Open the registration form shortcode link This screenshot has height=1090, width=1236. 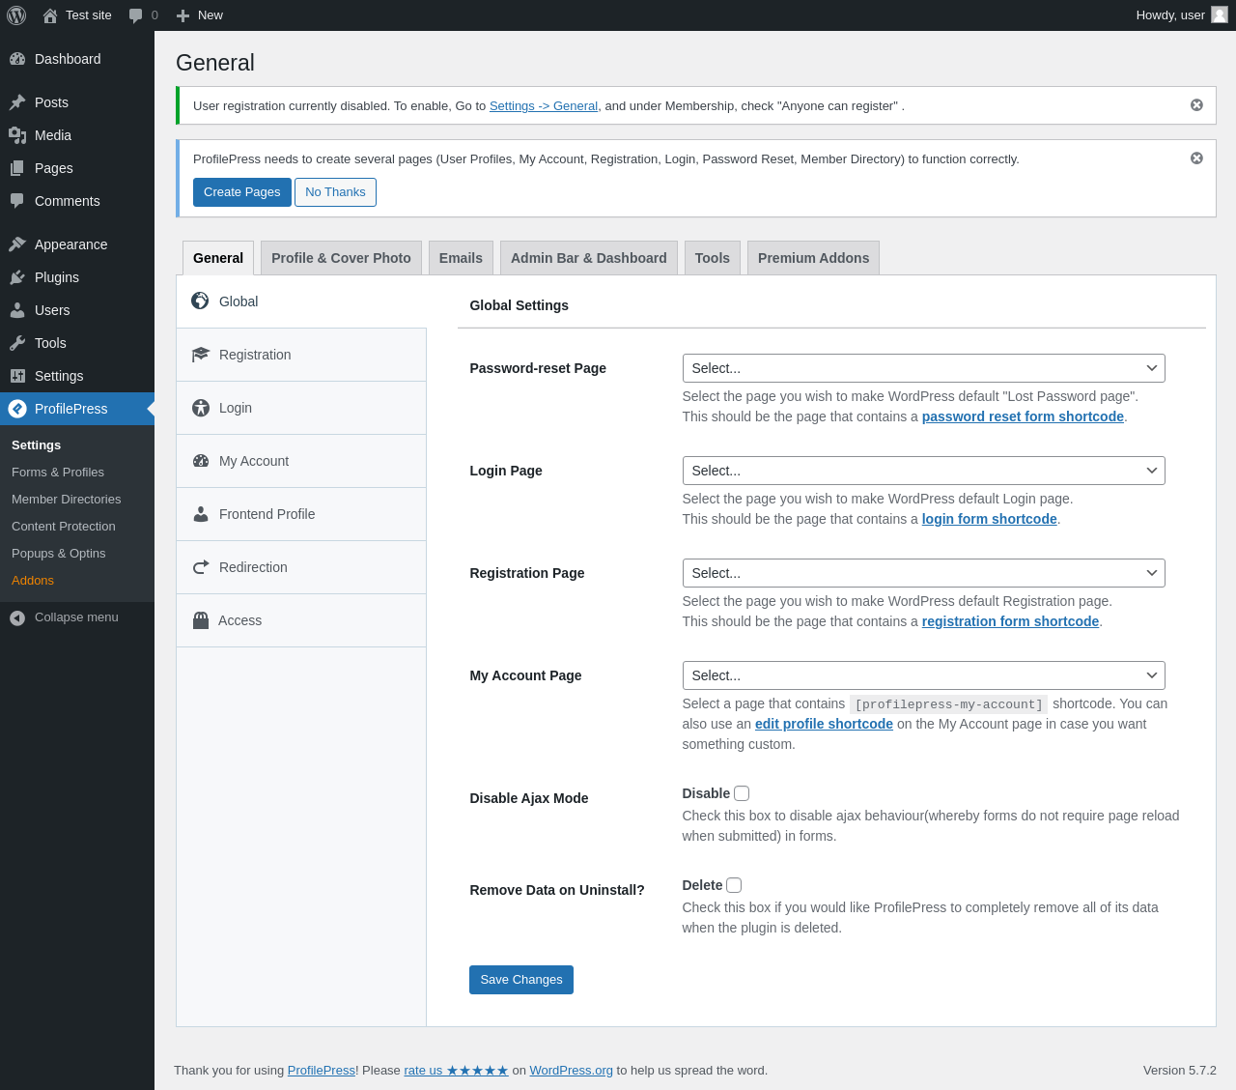[x=1011, y=621]
